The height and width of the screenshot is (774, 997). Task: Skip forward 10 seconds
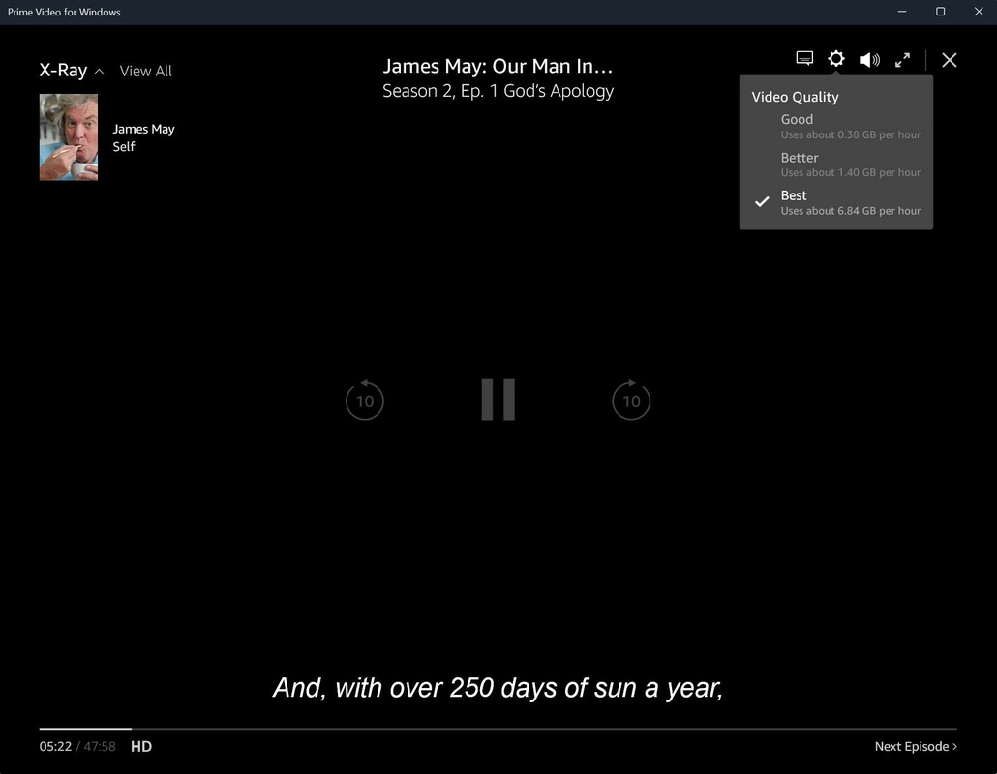tap(631, 400)
